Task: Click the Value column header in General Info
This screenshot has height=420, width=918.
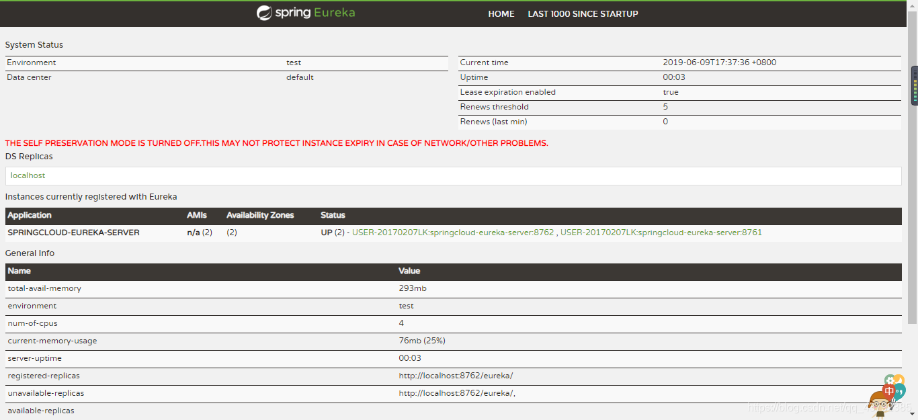Action: coord(409,271)
